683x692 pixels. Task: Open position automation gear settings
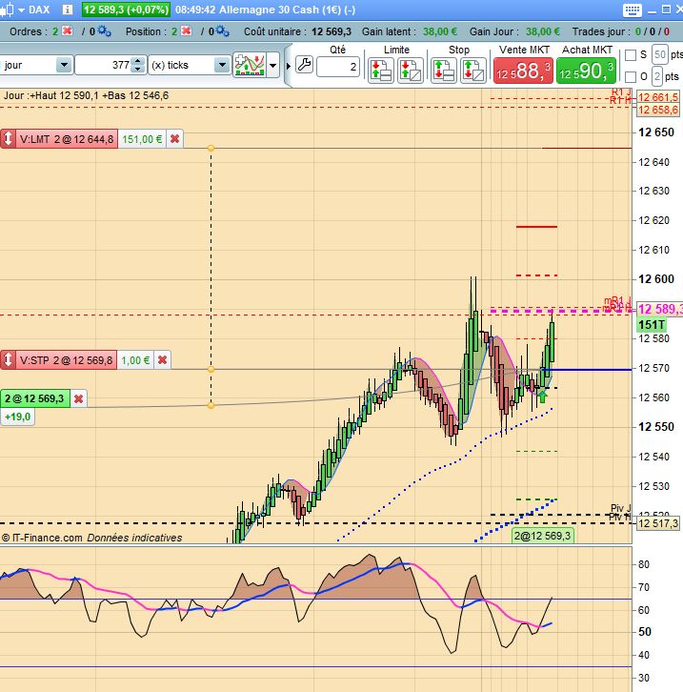pyautogui.click(x=223, y=31)
